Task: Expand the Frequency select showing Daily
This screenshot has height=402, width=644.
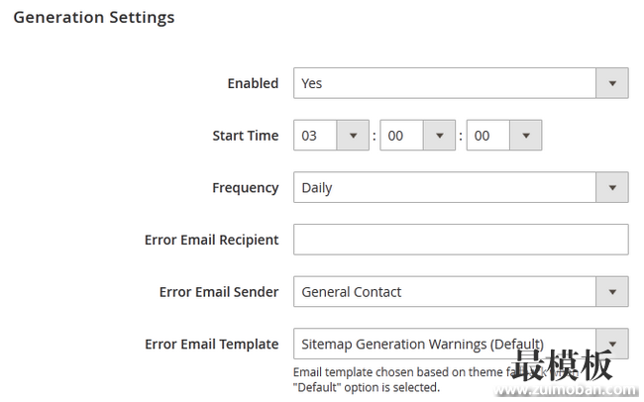Action: point(461,188)
